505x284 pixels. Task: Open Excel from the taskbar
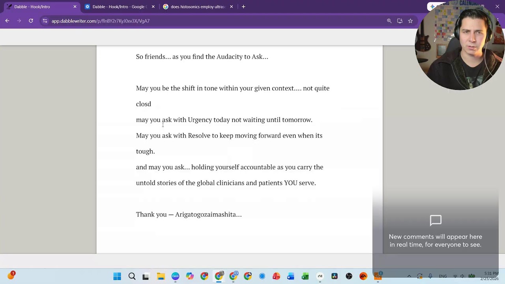305,277
